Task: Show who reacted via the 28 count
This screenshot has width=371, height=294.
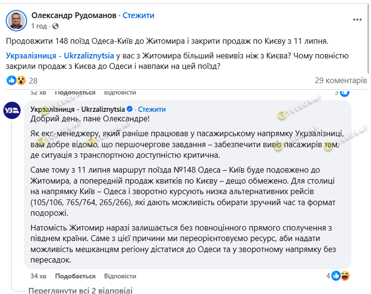Action: (33, 81)
